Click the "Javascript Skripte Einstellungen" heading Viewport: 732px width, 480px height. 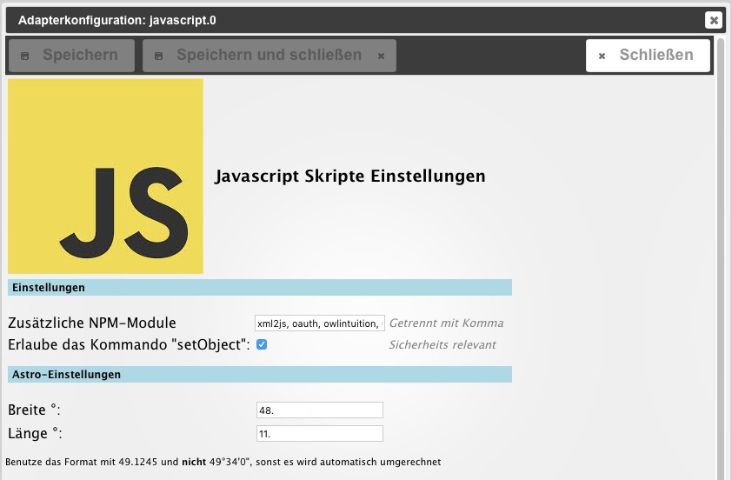pyautogui.click(x=349, y=177)
